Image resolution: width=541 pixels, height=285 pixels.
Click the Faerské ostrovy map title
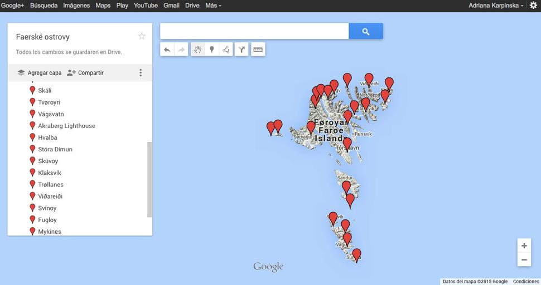coord(43,37)
